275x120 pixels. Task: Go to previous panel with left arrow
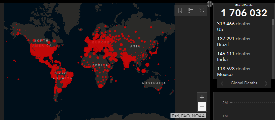pos(222,83)
